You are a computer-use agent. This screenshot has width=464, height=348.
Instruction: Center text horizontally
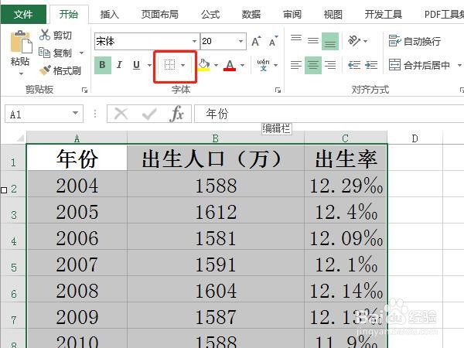(313, 65)
